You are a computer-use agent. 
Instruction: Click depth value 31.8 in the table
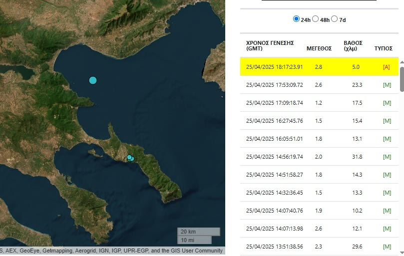pos(357,157)
